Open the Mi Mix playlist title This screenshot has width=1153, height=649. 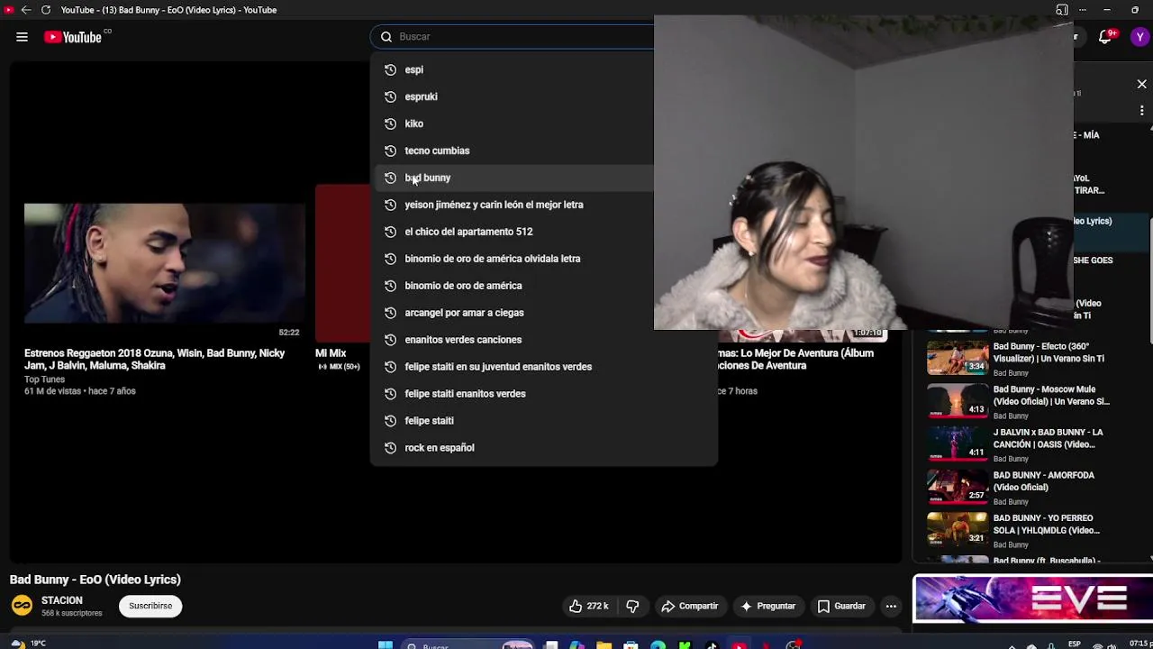point(331,353)
